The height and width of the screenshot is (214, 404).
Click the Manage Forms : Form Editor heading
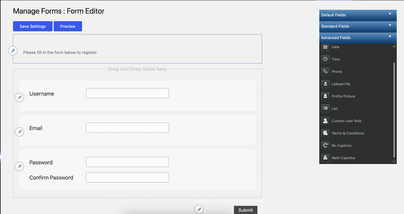coord(59,11)
